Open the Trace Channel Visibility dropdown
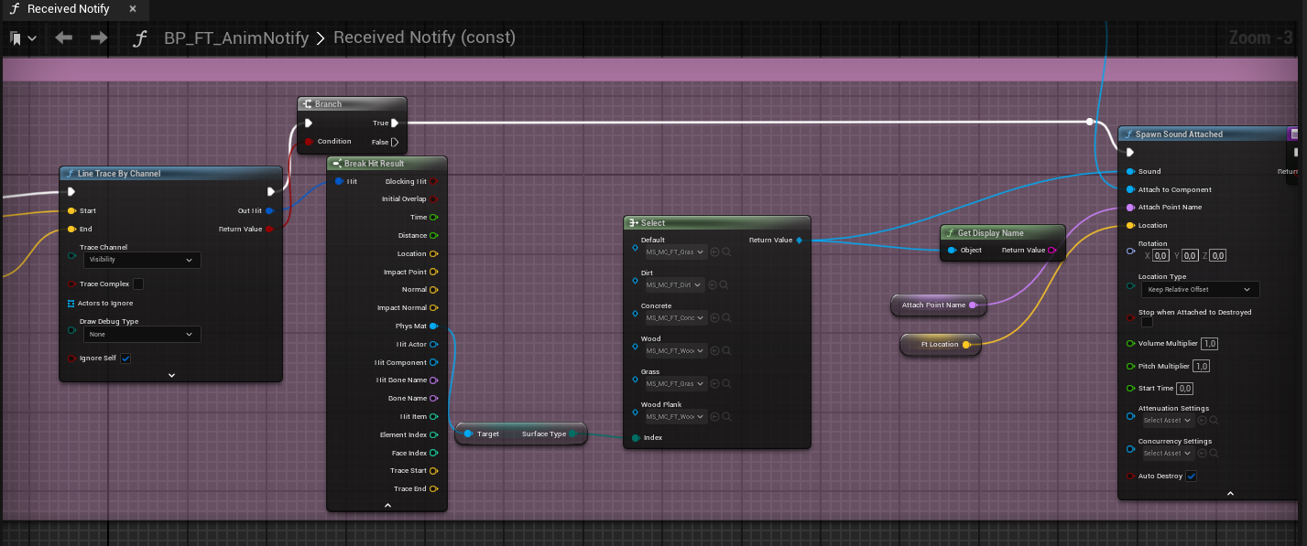This screenshot has height=546, width=1307. click(141, 260)
